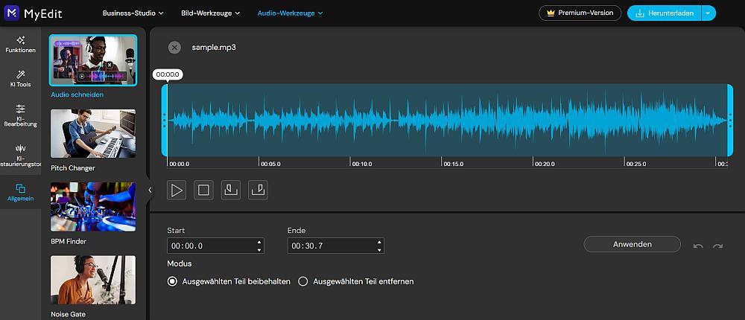Open the Funktionen sidebar section

(x=20, y=44)
